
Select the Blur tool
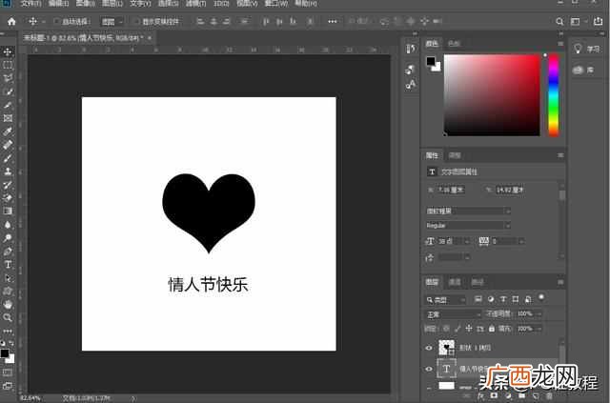tap(8, 225)
